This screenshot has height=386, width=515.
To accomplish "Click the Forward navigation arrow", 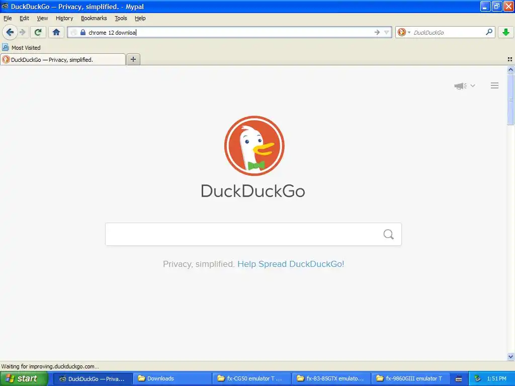I will click(x=22, y=32).
